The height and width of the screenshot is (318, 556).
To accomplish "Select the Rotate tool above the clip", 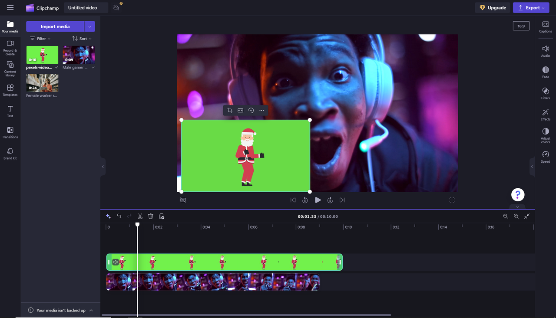I will coord(251,110).
